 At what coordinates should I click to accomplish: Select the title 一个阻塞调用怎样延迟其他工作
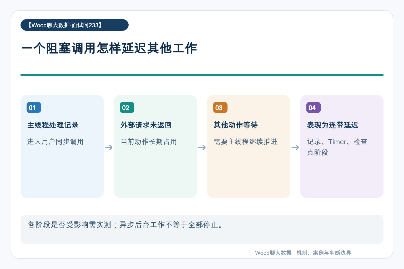click(109, 48)
